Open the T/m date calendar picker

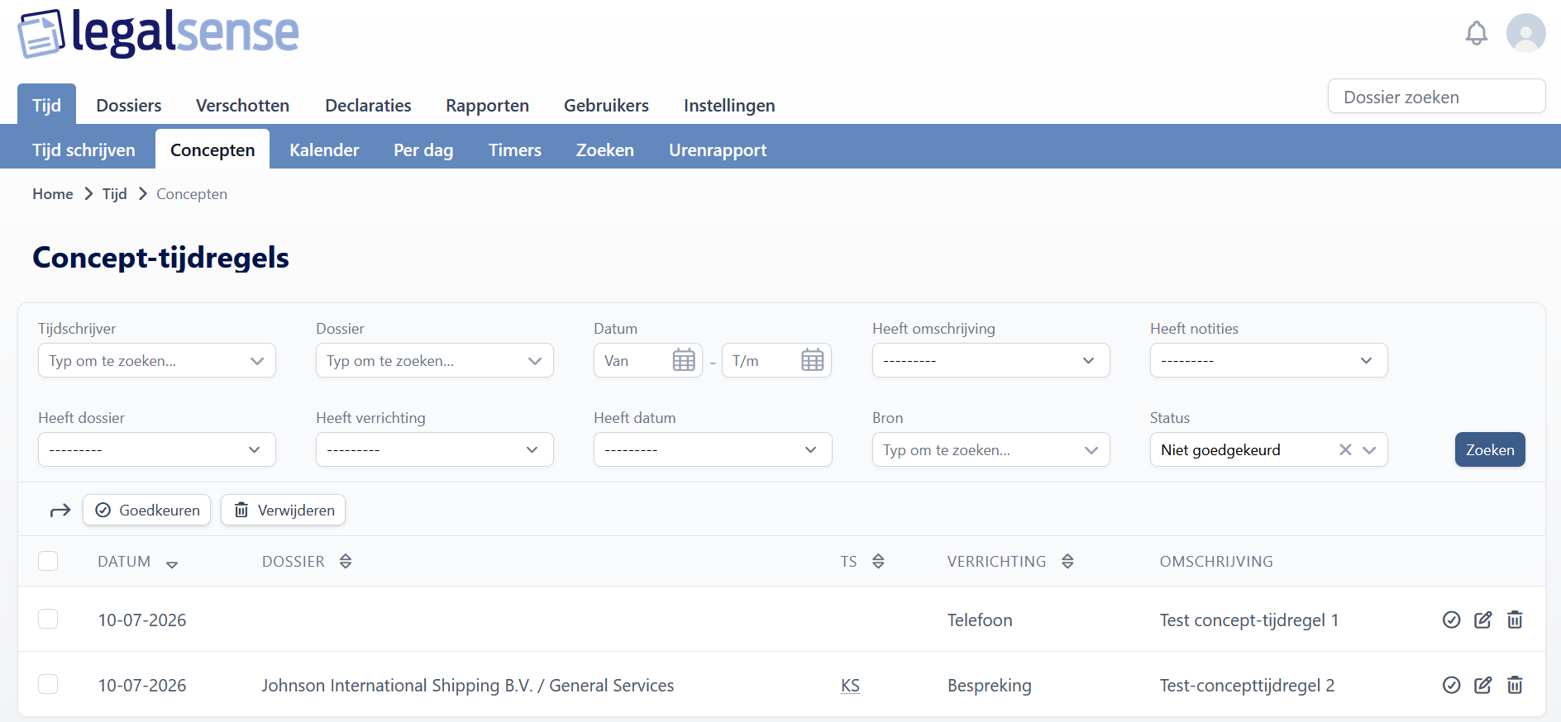point(812,360)
